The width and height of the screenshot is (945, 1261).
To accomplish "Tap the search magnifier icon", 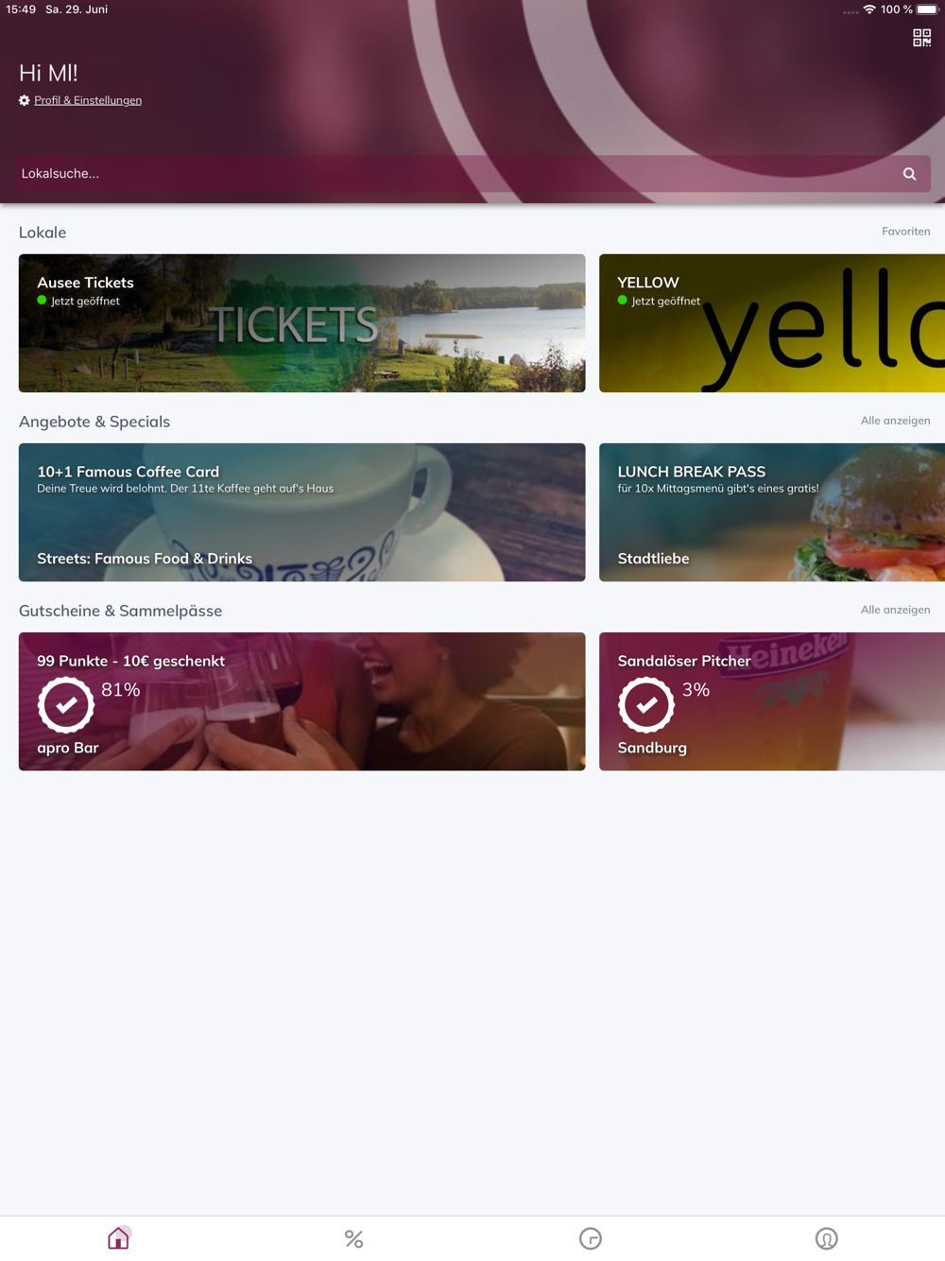I will (x=909, y=174).
